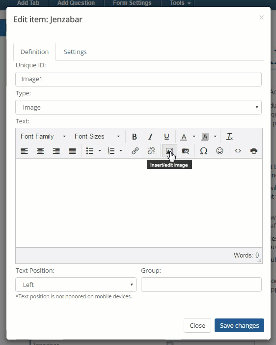Viewport: 276px width, 345px height.
Task: Open the emoticons smiley icon
Action: click(x=220, y=151)
